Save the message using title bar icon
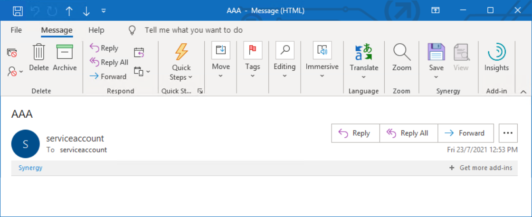Image resolution: width=532 pixels, height=217 pixels. (18, 11)
